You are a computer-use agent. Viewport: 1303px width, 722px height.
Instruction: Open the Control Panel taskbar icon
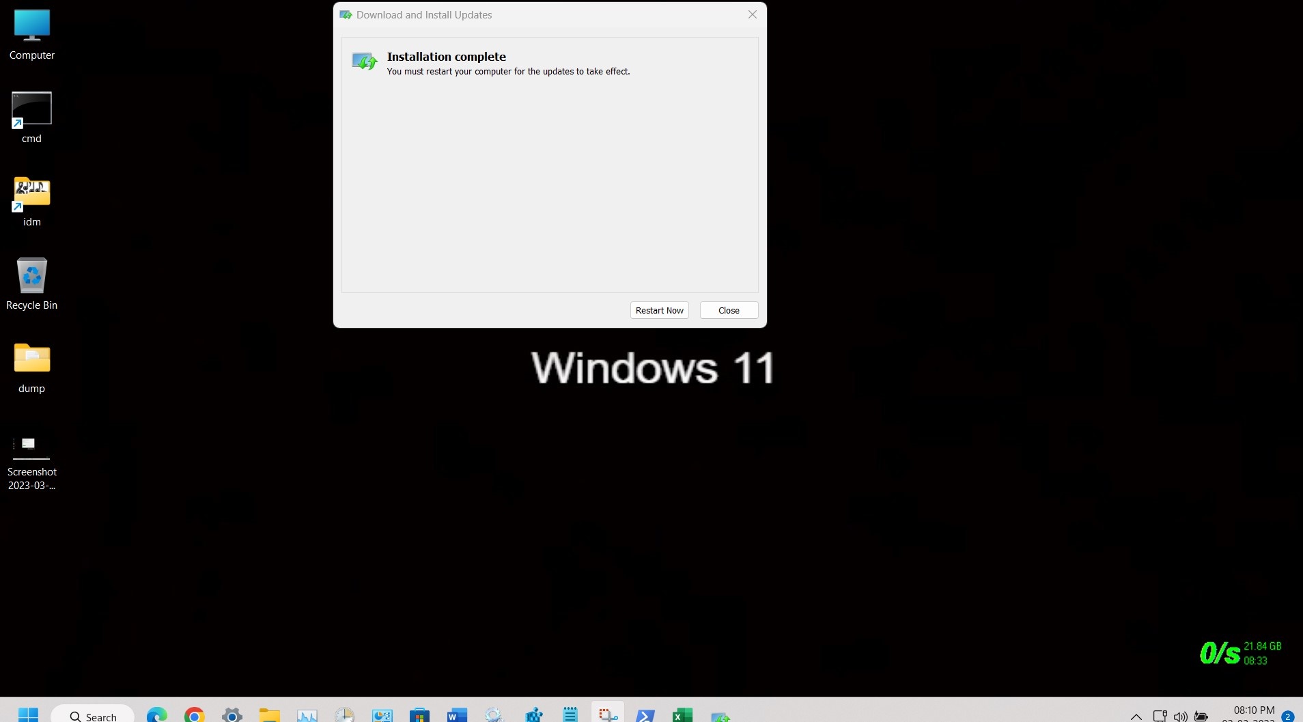pos(382,715)
